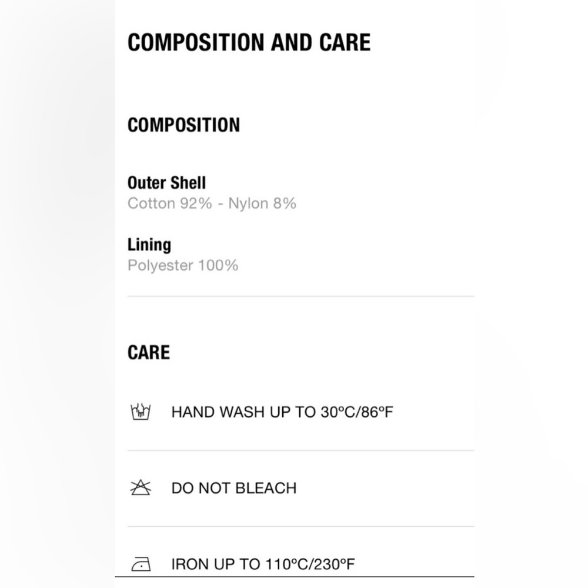Click the Outer Shell label
The image size is (588, 588).
coord(166,183)
